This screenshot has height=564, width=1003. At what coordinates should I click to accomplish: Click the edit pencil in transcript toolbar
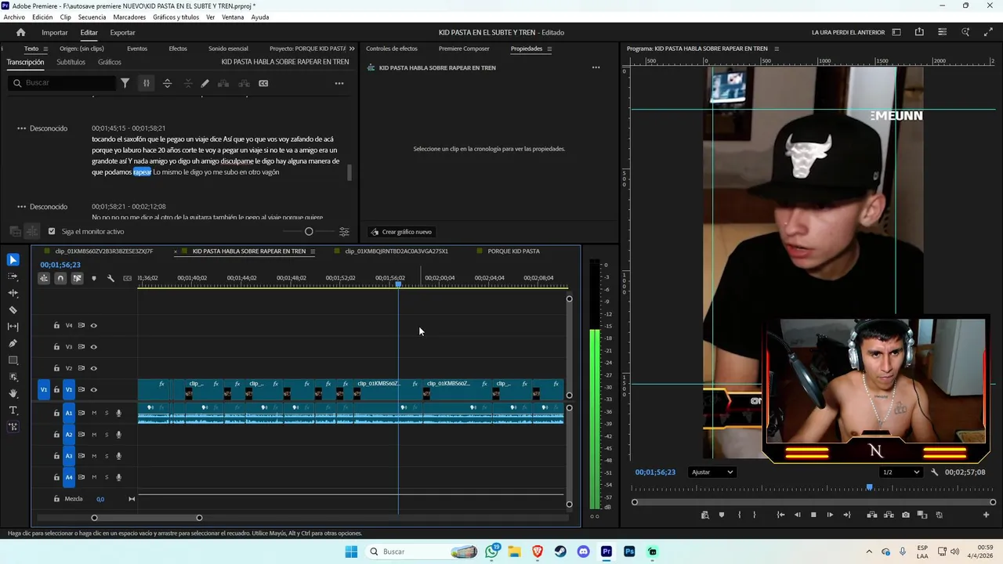coord(205,83)
